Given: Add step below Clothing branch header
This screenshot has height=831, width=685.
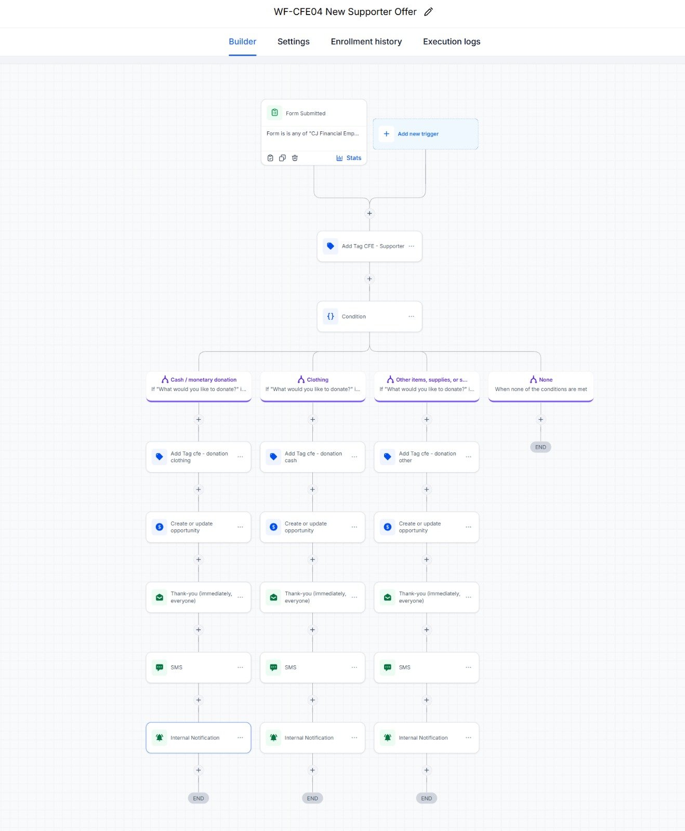Looking at the screenshot, I should click(312, 420).
